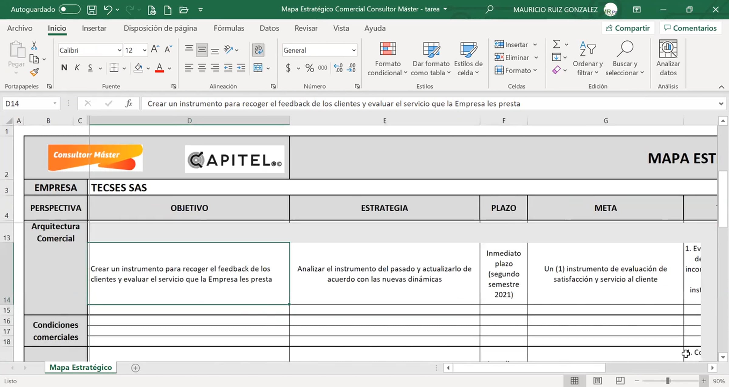Click the fill color bucket swatch
This screenshot has width=729, height=387.
click(x=138, y=68)
